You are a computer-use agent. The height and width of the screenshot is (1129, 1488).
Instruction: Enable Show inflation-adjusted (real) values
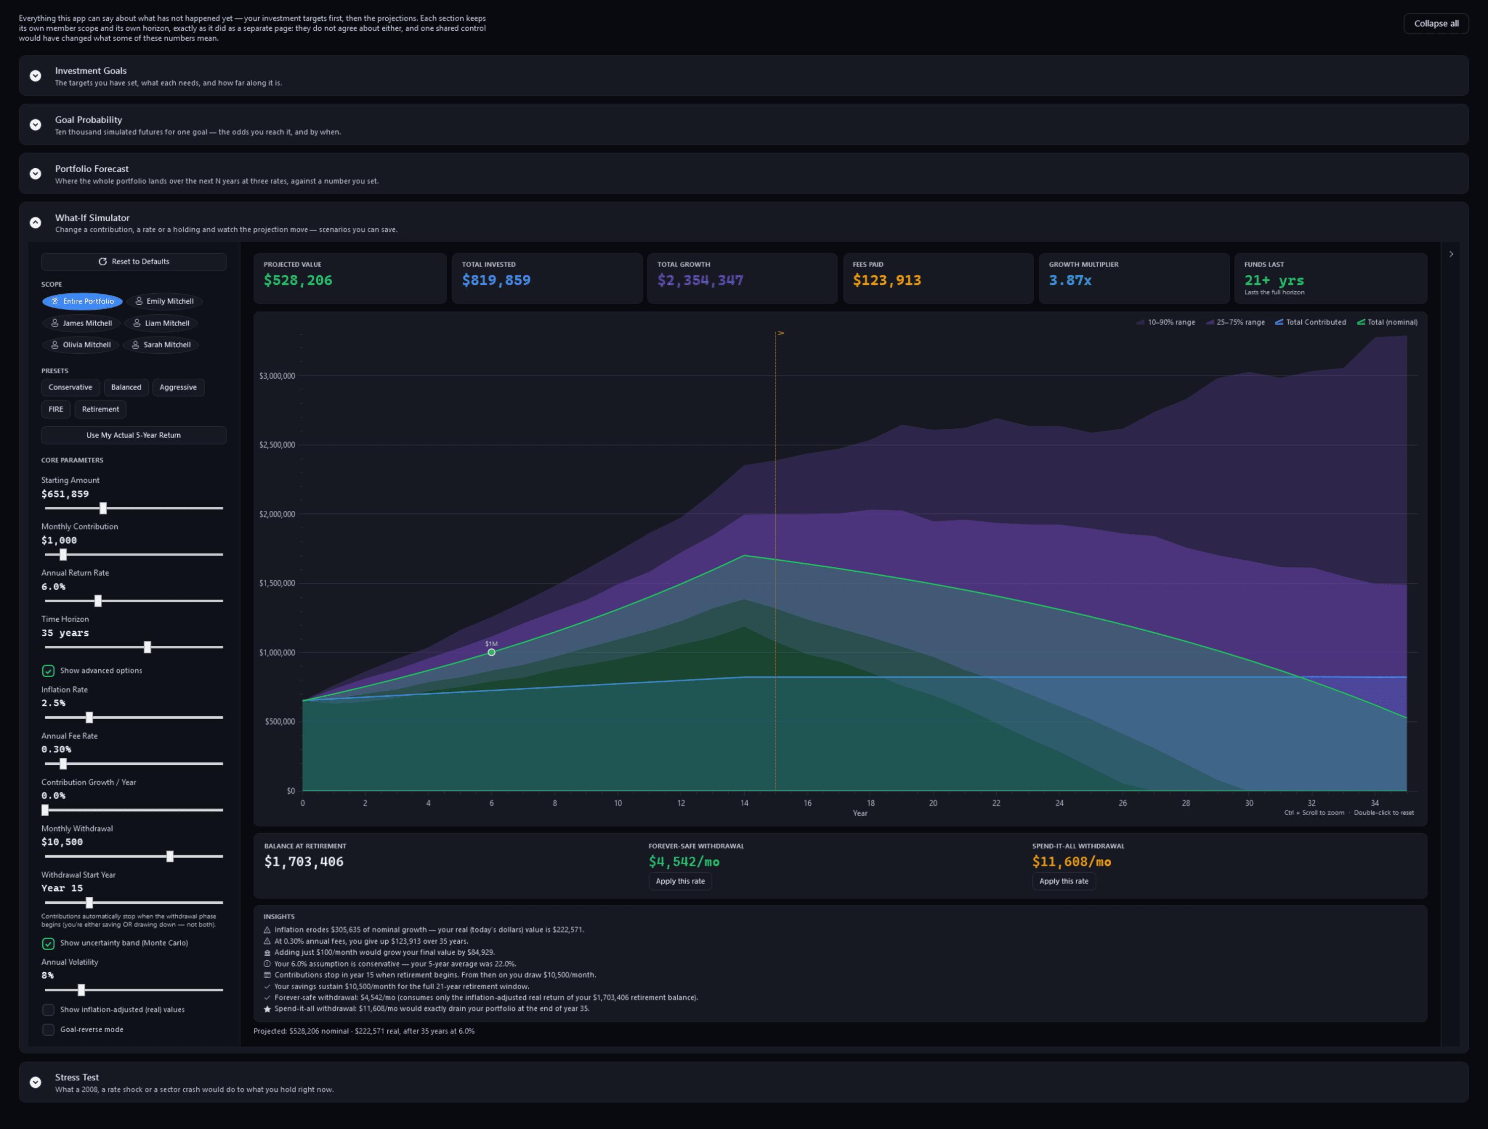point(49,1010)
